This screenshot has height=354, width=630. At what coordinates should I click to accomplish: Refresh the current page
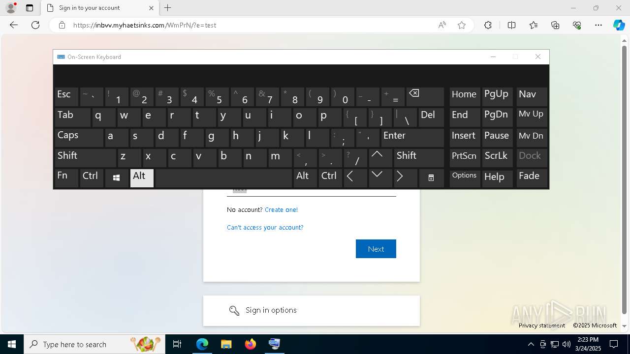35,25
